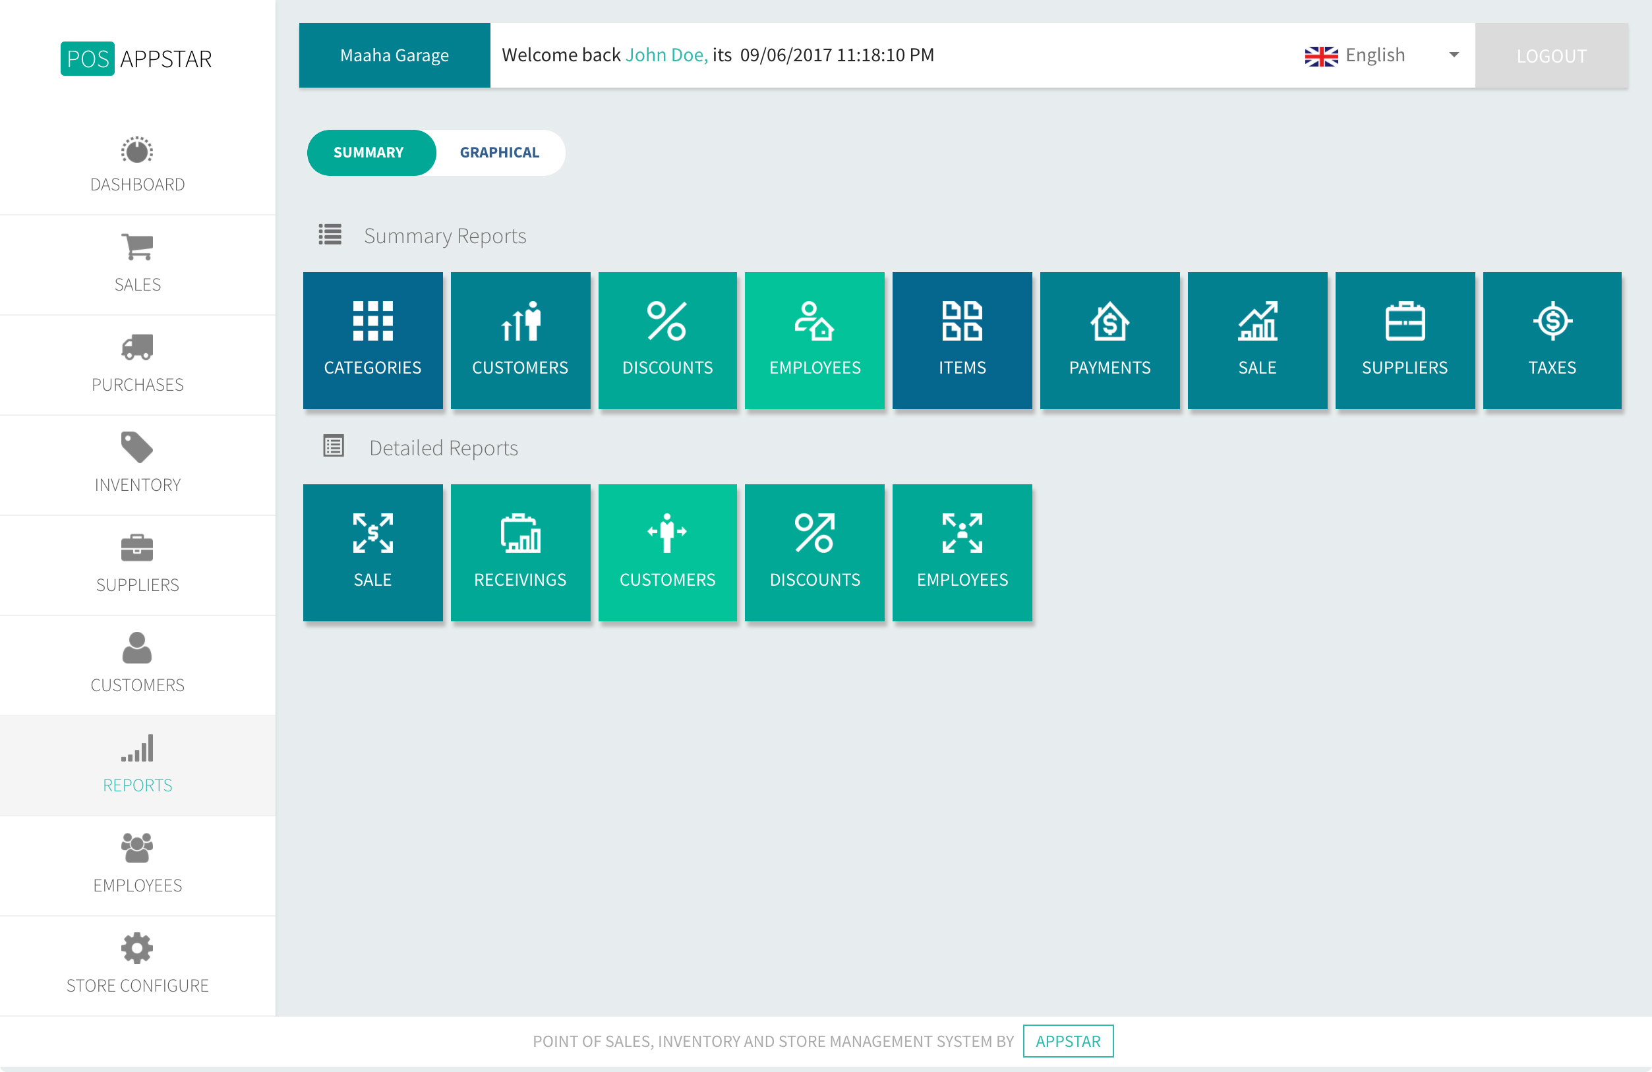Switch to the Graphical reports view
This screenshot has width=1652, height=1072.
point(499,153)
